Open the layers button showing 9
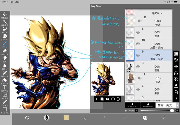Screen dimensions: 180x125 145,118
